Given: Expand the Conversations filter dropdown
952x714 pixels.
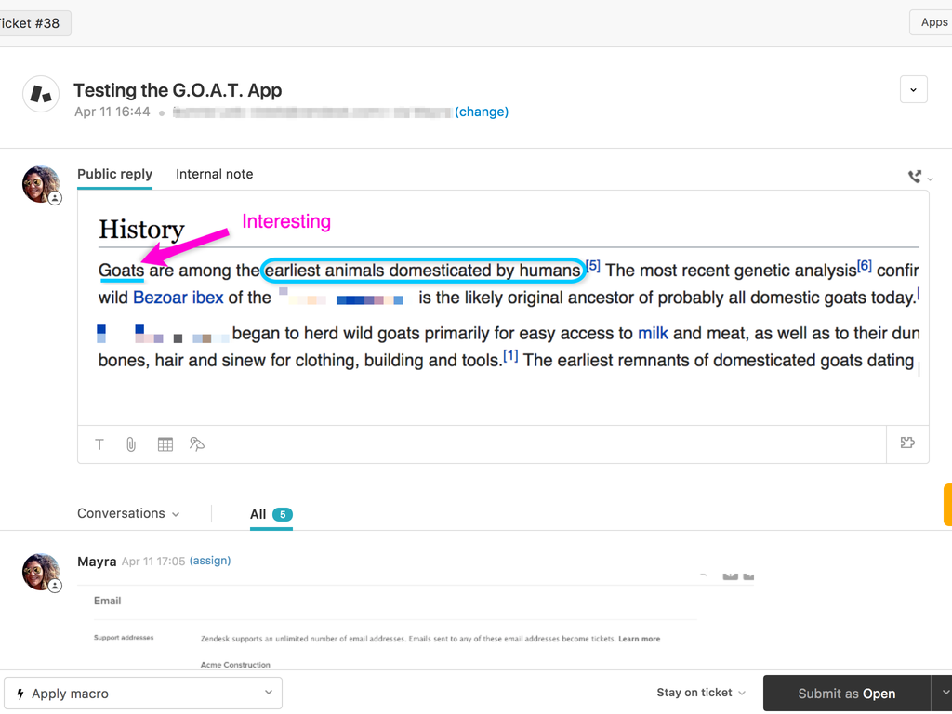Looking at the screenshot, I should tap(128, 513).
